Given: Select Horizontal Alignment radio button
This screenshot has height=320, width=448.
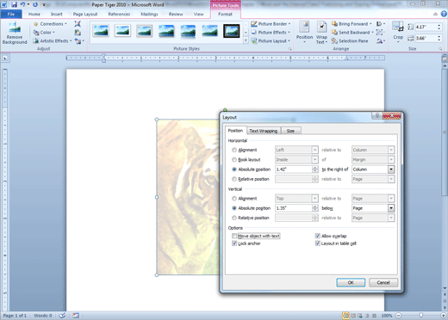Looking at the screenshot, I should click(x=234, y=150).
